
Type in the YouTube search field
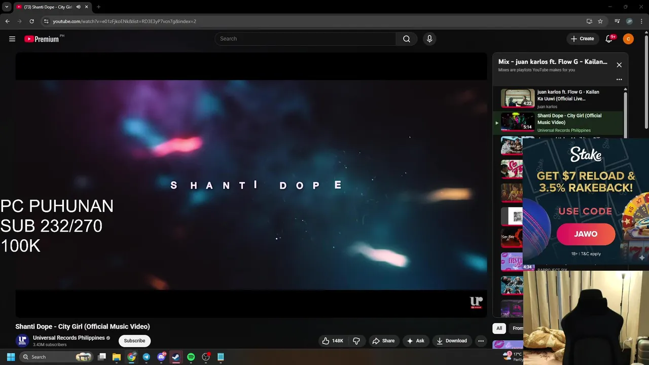coord(306,39)
